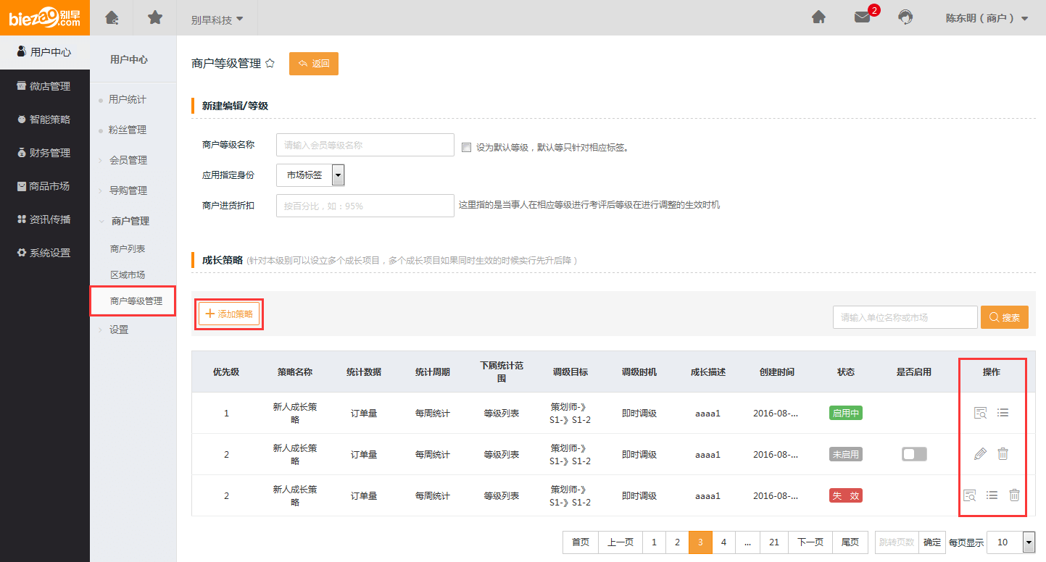This screenshot has height=562, width=1046.
Task: Toggle the 是否启用 switch on
Action: coord(914,454)
